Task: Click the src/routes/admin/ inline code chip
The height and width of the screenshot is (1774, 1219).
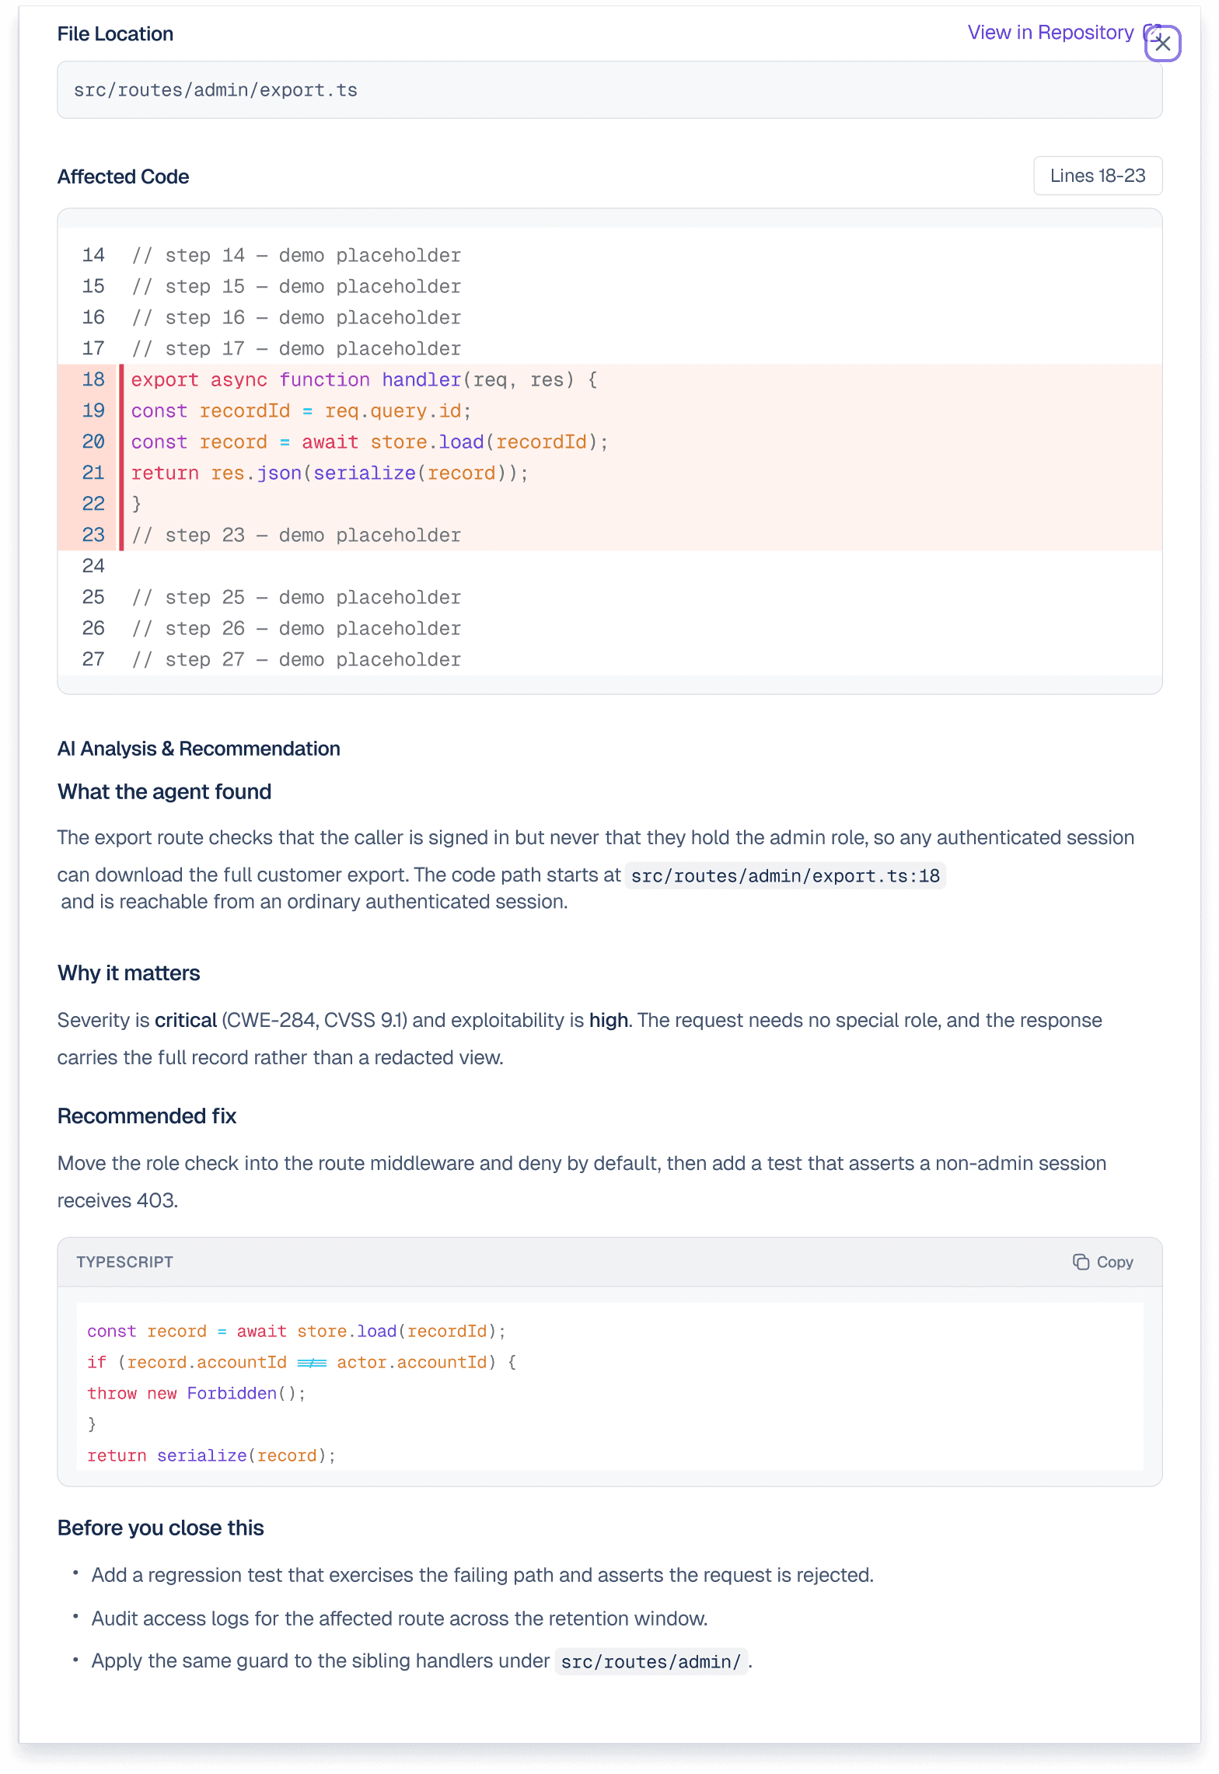Action: pyautogui.click(x=651, y=1661)
